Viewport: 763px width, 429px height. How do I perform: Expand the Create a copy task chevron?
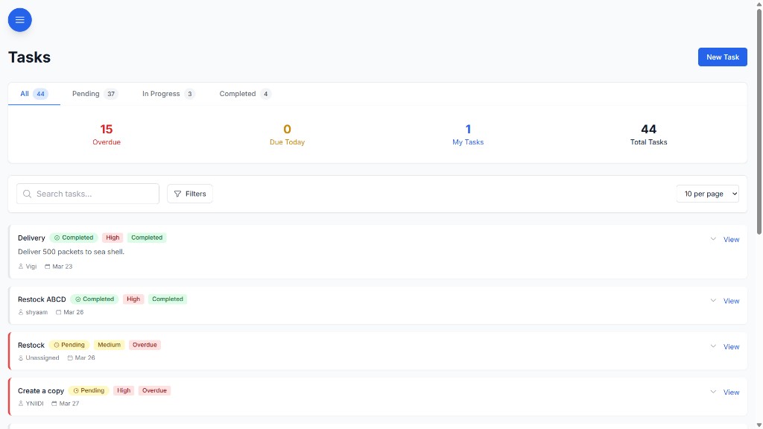coord(713,392)
